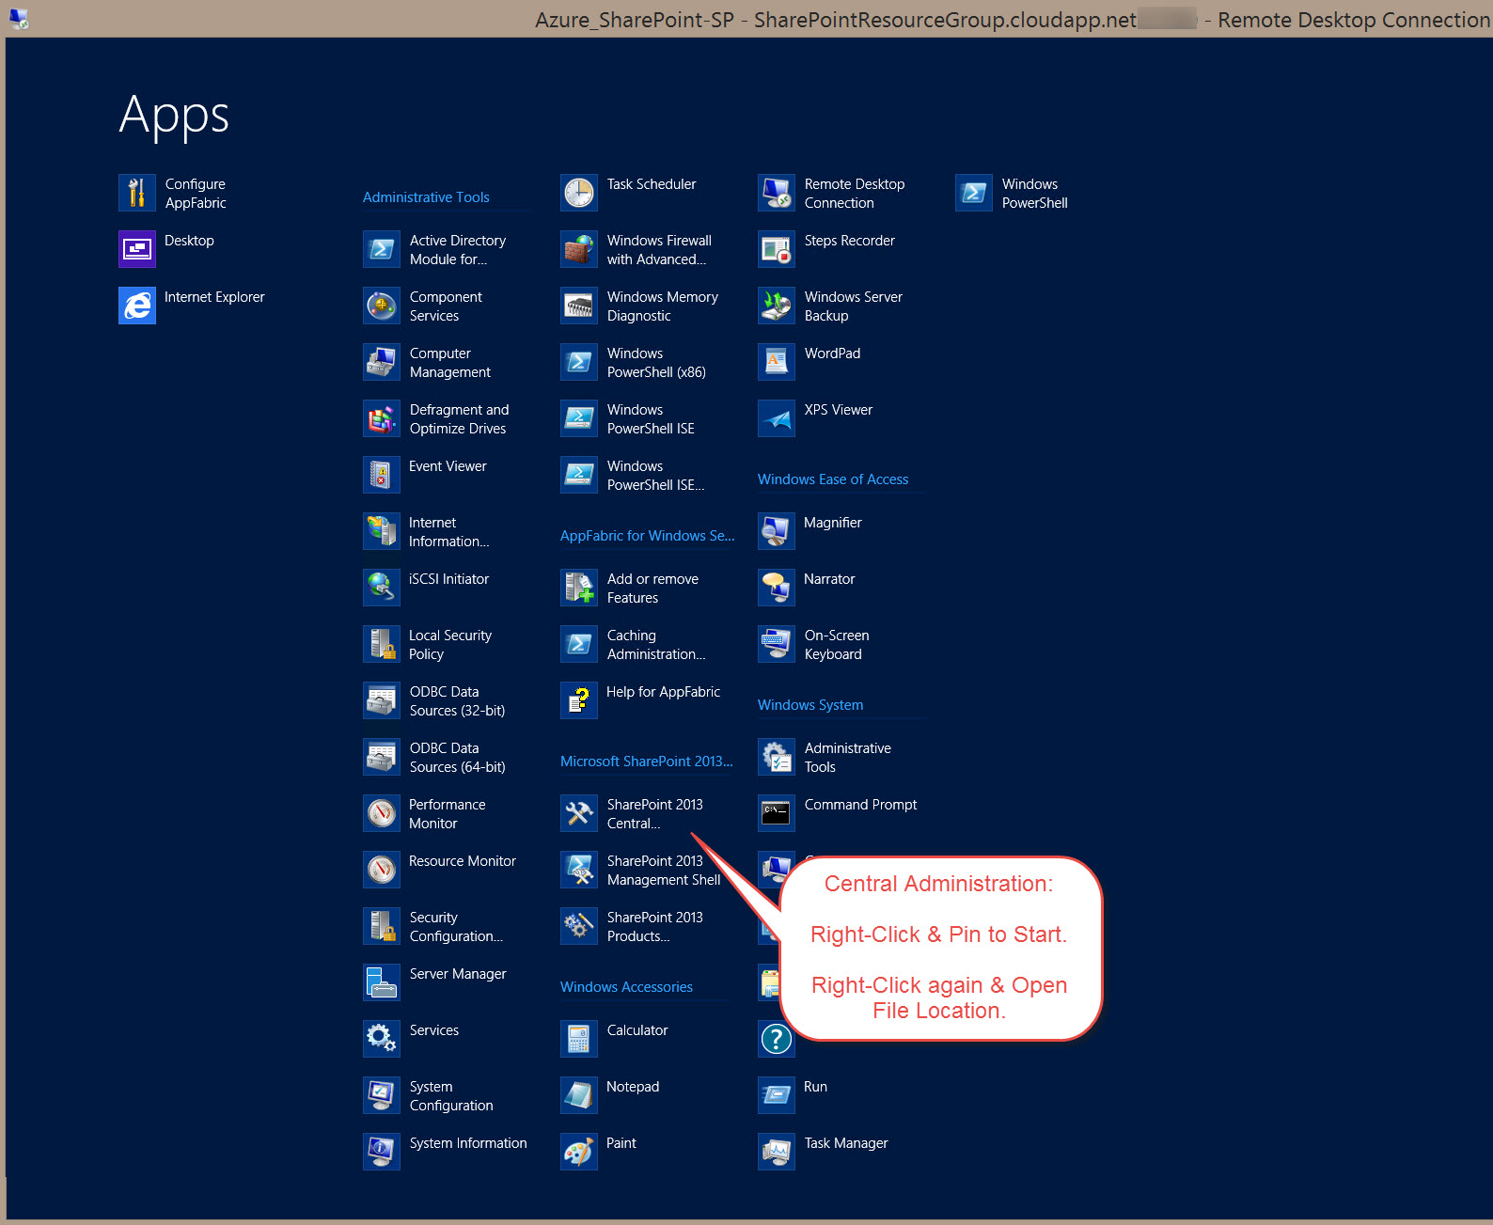Open the iSCSI Initiator icon
The height and width of the screenshot is (1225, 1493).
(382, 588)
